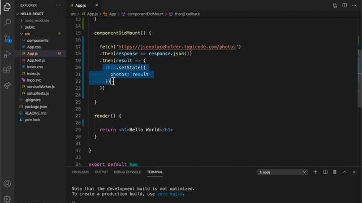Open App.css in the explorer
Viewport: 362px width, 203px height.
pyautogui.click(x=34, y=47)
